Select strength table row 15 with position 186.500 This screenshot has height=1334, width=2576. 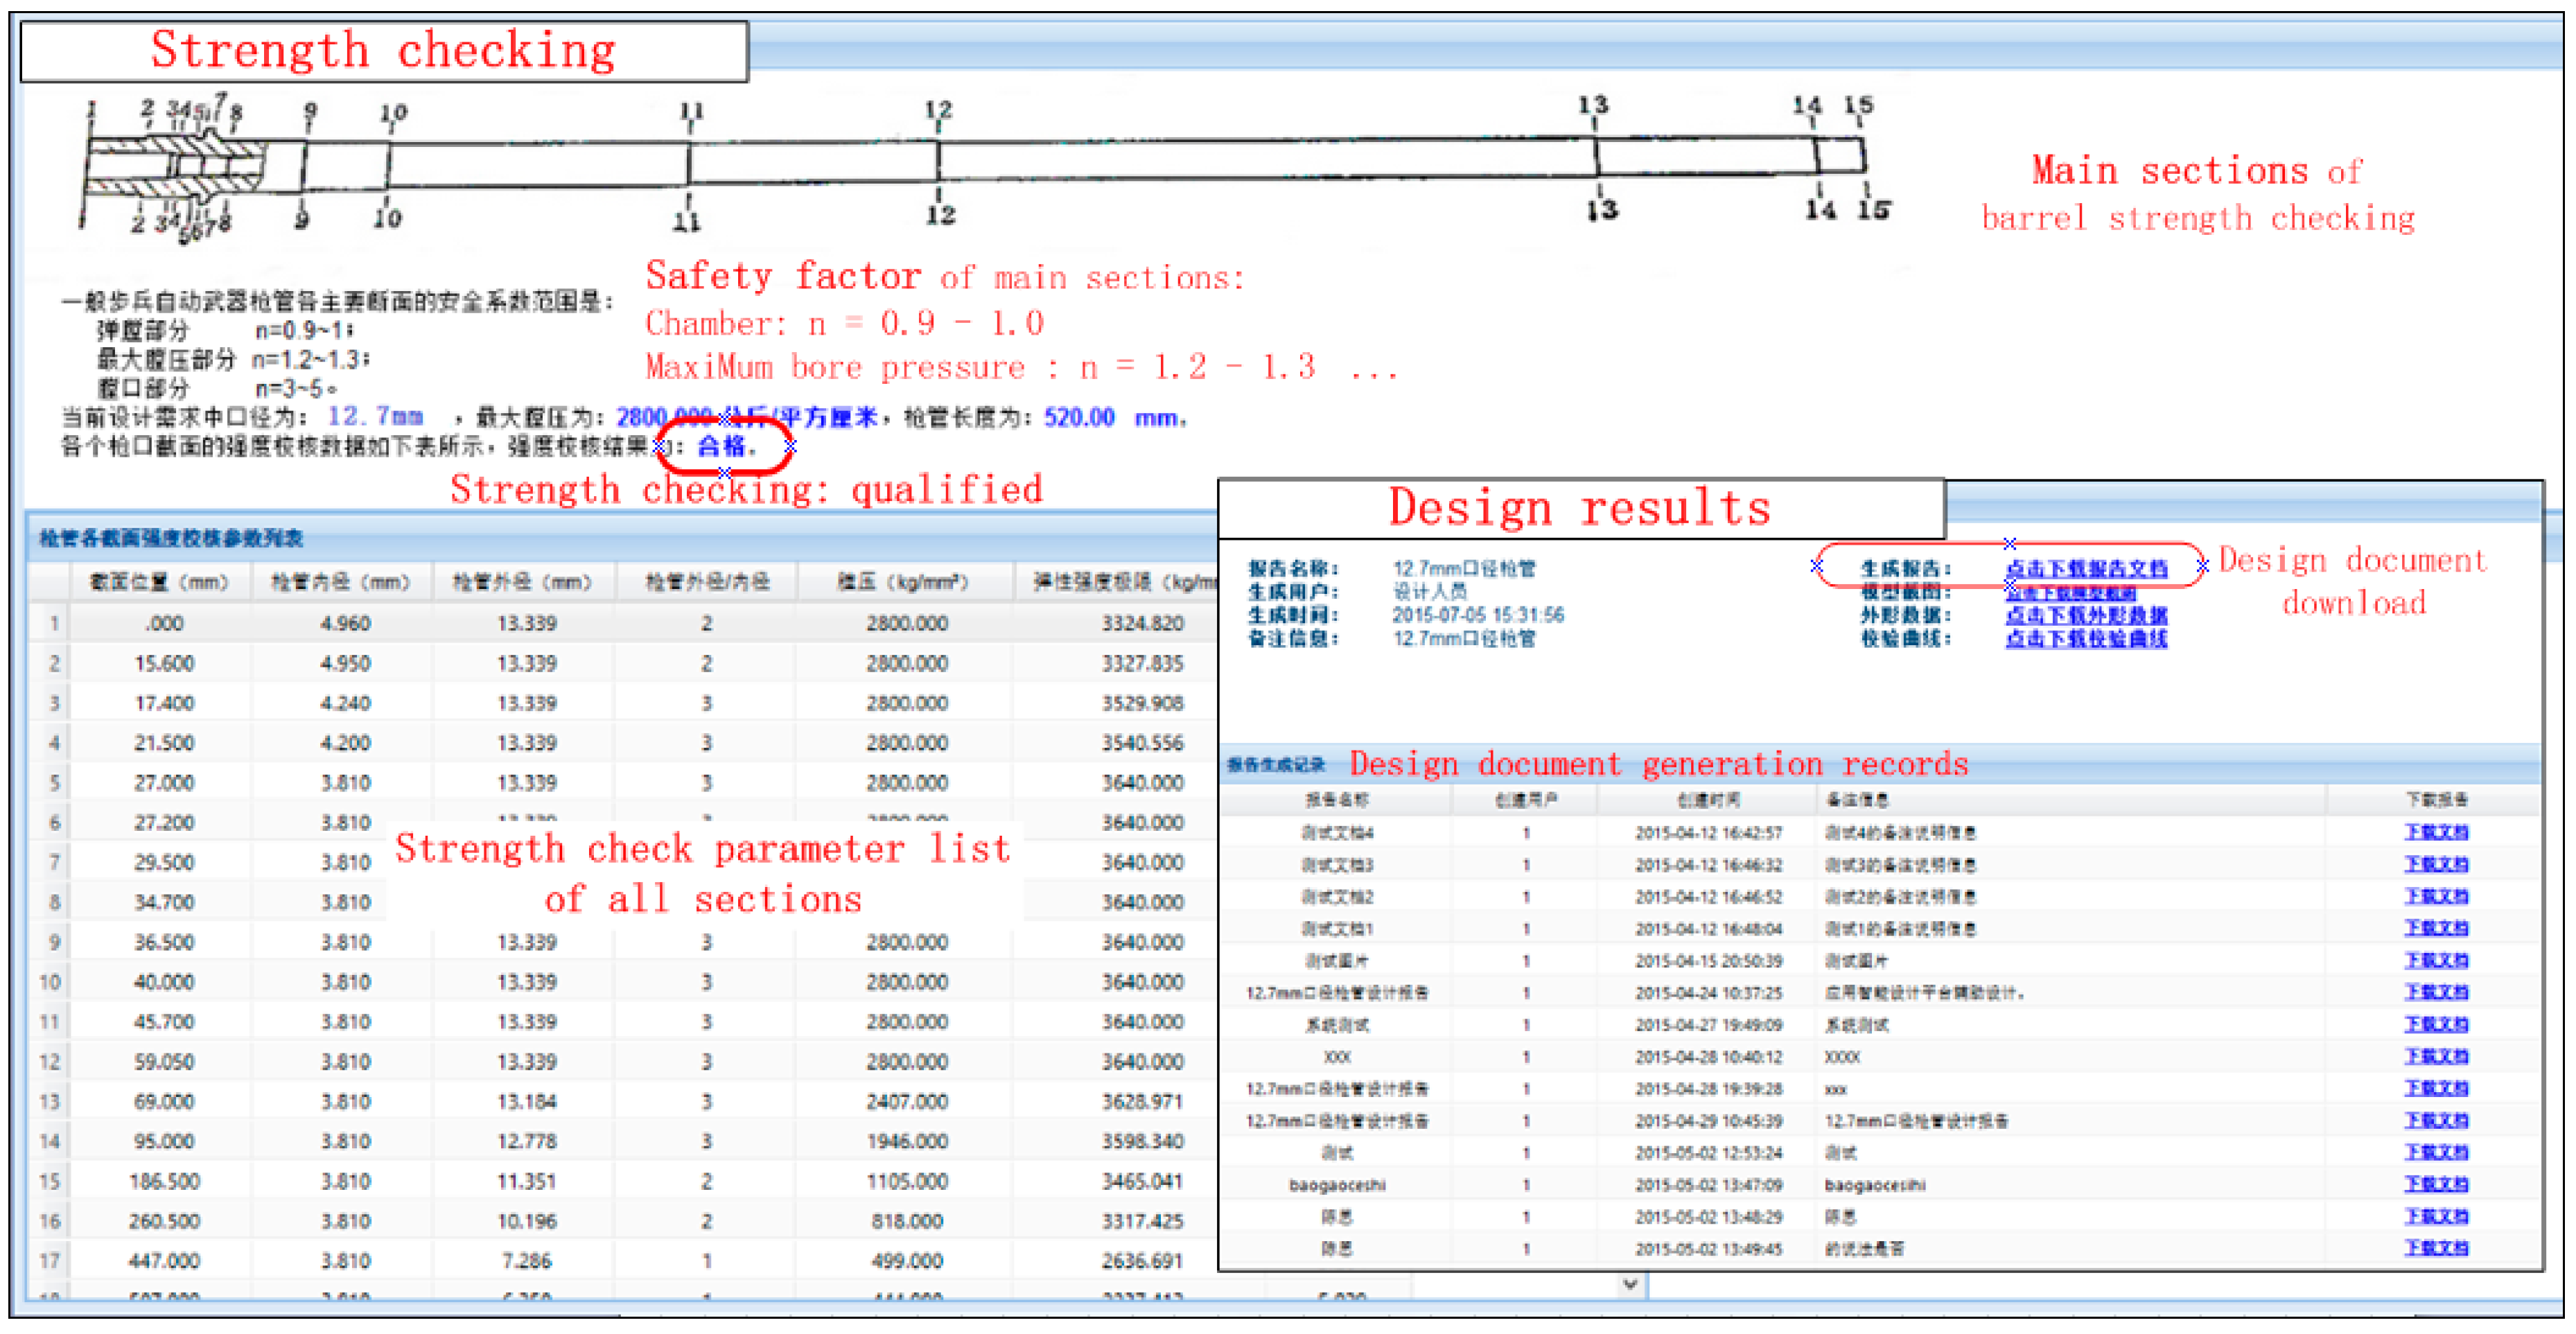[164, 1181]
